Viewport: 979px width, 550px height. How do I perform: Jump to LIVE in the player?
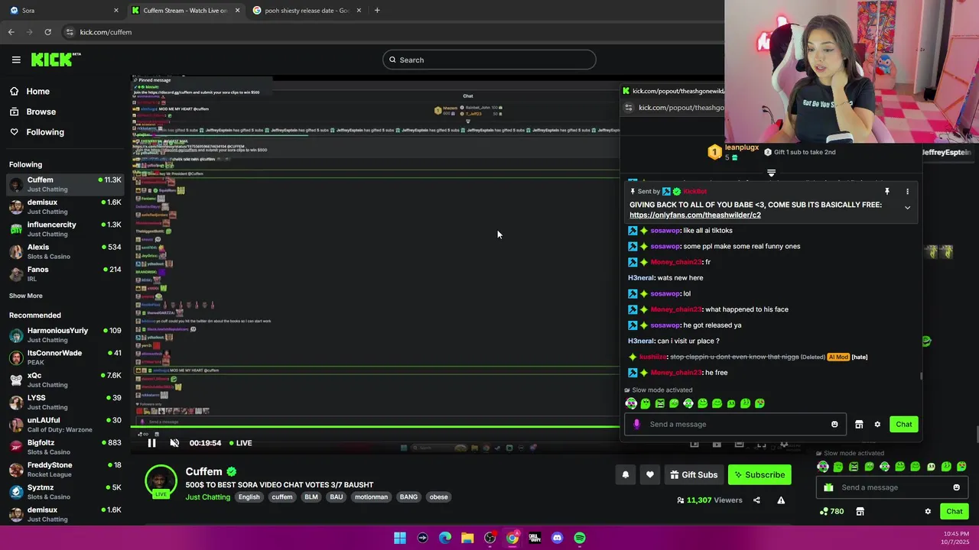(x=239, y=443)
